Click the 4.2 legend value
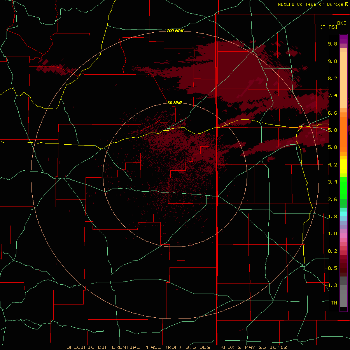Screen dimensions: 350x350 [332, 165]
